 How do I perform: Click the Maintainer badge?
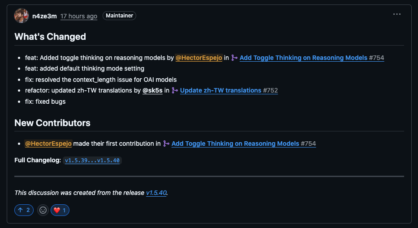tap(119, 16)
